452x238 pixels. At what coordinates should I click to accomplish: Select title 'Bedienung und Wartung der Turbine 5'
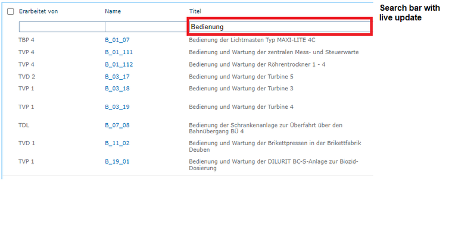(x=241, y=77)
